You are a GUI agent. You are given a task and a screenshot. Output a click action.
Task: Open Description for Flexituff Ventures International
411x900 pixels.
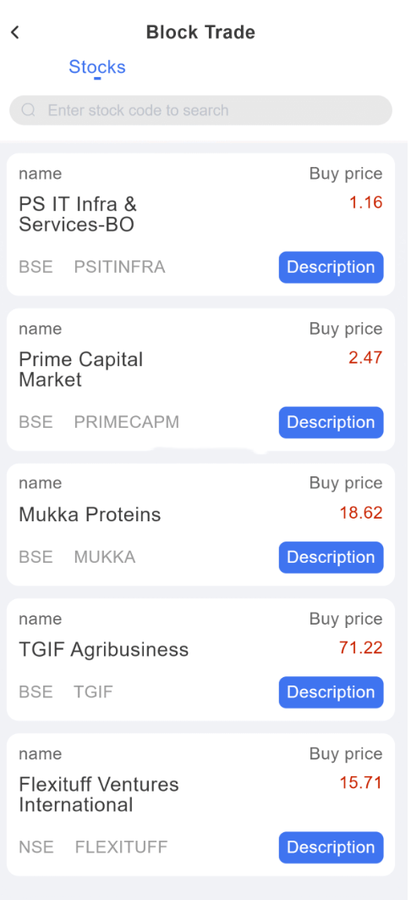(x=331, y=847)
